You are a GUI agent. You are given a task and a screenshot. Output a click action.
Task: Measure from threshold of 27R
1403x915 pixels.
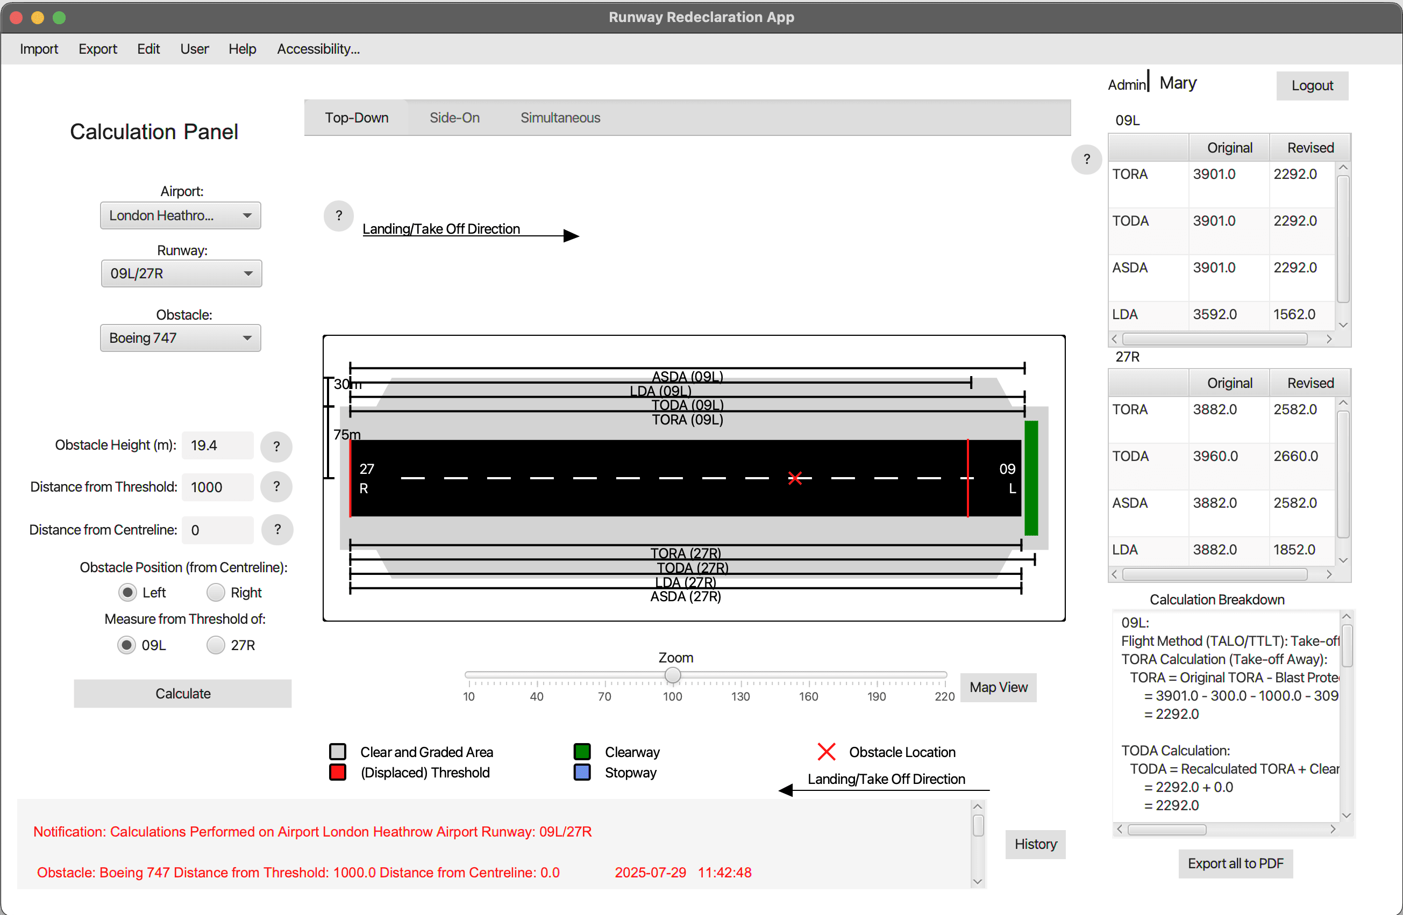(x=216, y=645)
